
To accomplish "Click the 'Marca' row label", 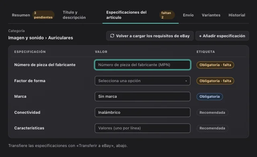I will 20,97.
